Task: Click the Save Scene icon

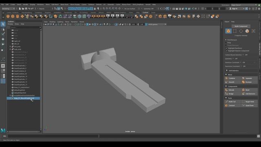Action: (26, 9)
